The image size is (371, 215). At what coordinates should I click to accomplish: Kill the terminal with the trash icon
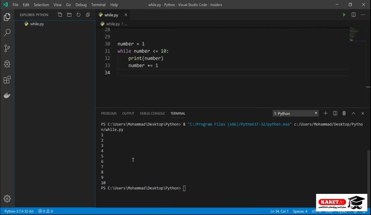tap(344, 113)
